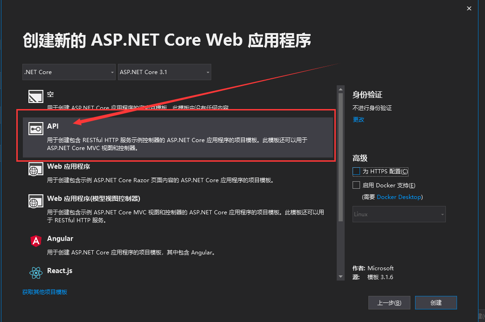Image resolution: width=485 pixels, height=322 pixels.
Task: Click the 上一步(B) back button
Action: click(389, 302)
